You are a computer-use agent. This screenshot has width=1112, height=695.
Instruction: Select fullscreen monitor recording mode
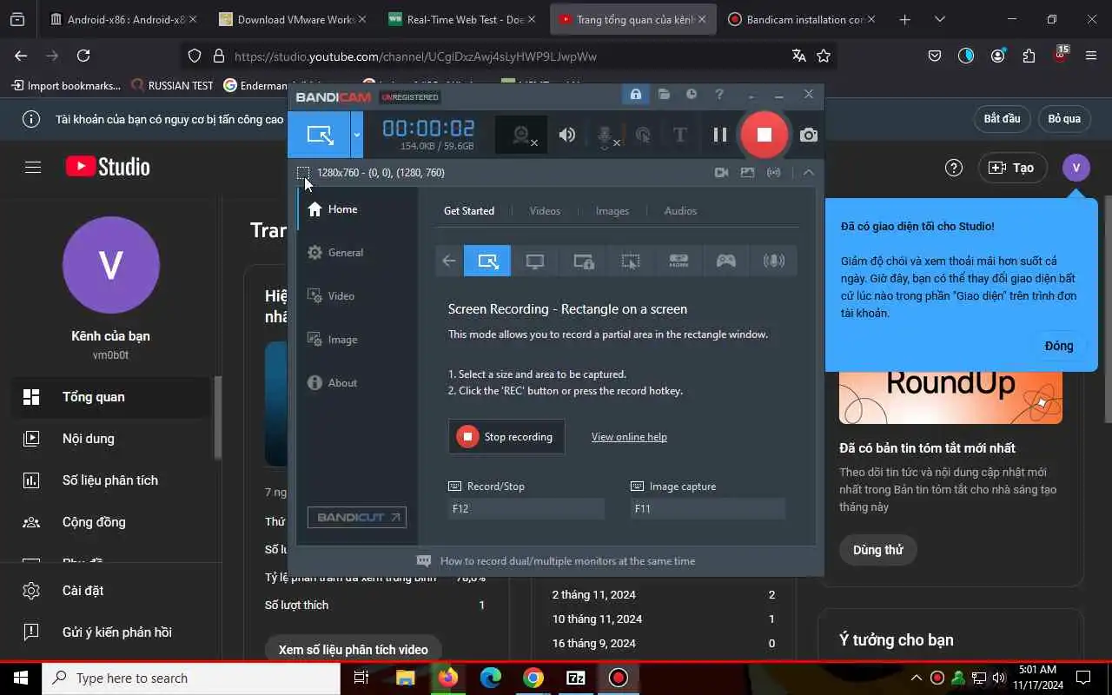coord(535,261)
